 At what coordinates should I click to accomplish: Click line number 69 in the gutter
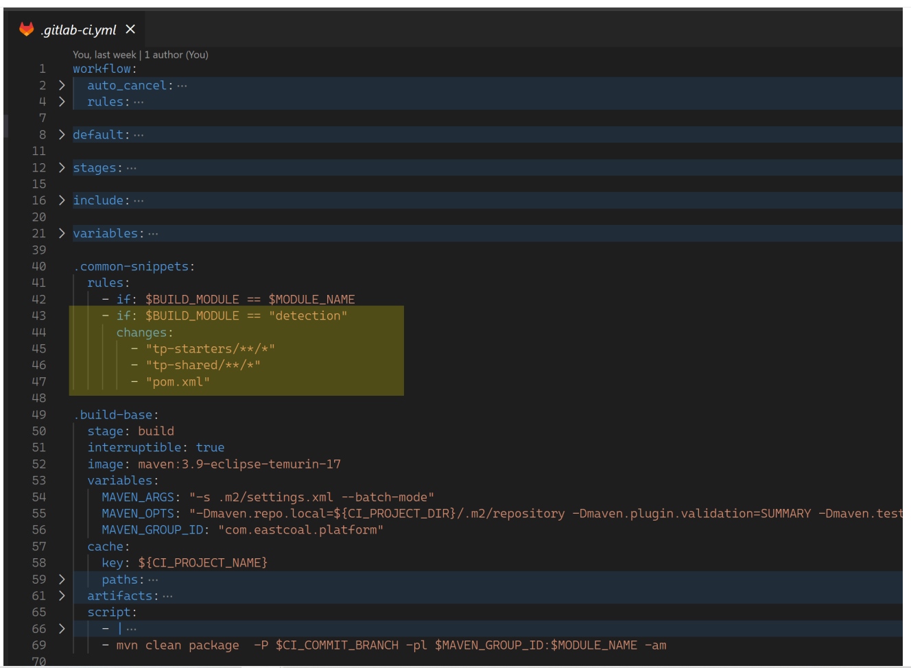39,645
